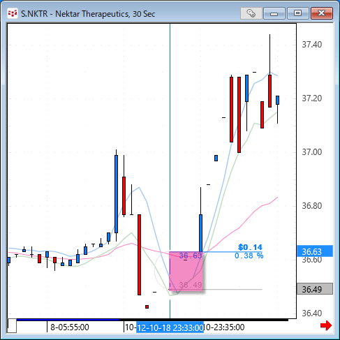
Task: Click the 36.80 price scale label
Action: click(x=311, y=206)
